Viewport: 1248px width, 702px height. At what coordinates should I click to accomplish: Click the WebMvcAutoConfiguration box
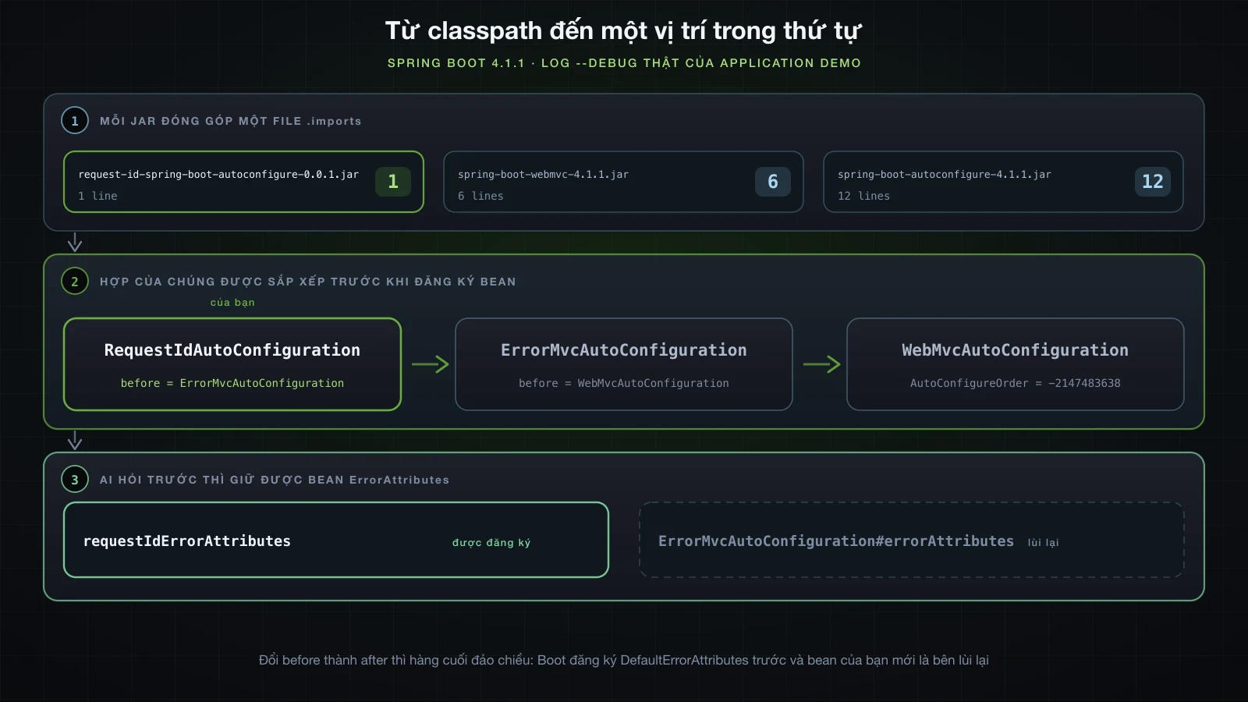(x=1016, y=364)
